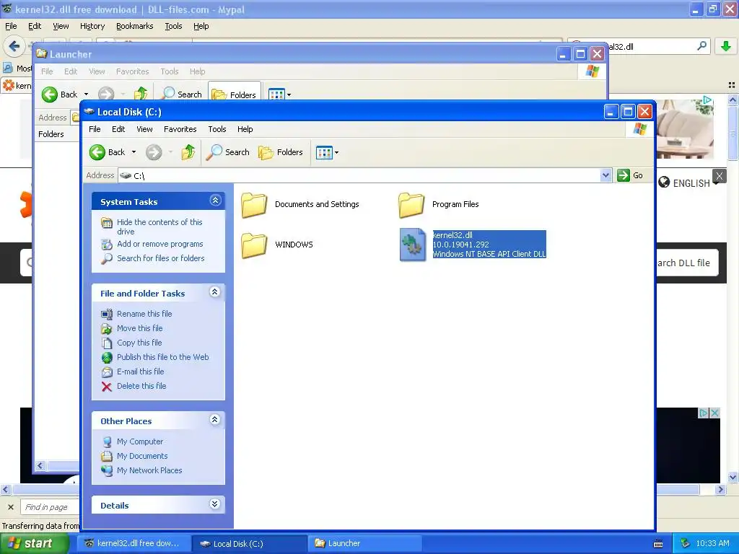The height and width of the screenshot is (554, 739).
Task: Close the web page overlay with X
Action: pyautogui.click(x=720, y=176)
